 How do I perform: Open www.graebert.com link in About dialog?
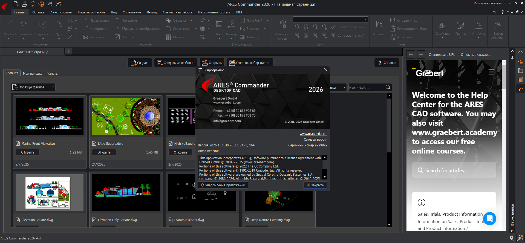pos(313,134)
